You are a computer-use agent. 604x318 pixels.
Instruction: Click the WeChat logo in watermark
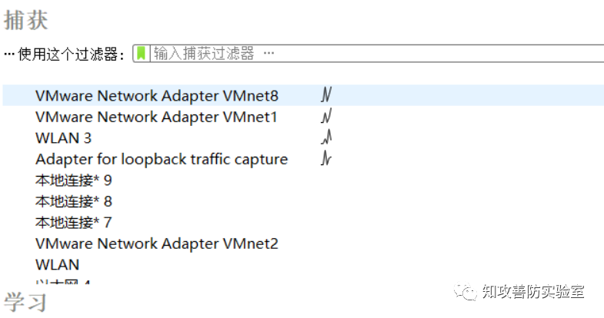[x=465, y=292]
